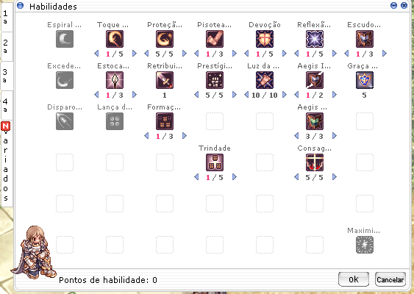Select the Retribui... sword skill icon
The image size is (414, 294).
(x=165, y=80)
